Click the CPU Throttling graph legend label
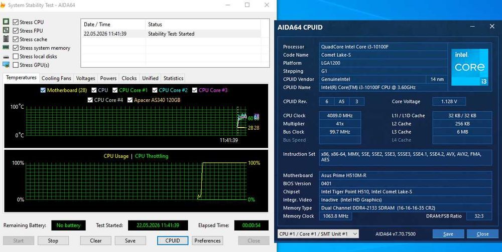The width and height of the screenshot is (502, 252). click(152, 156)
